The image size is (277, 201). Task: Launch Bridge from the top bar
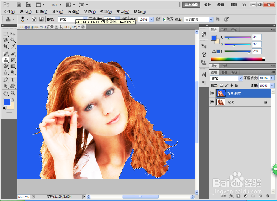point(19,5)
